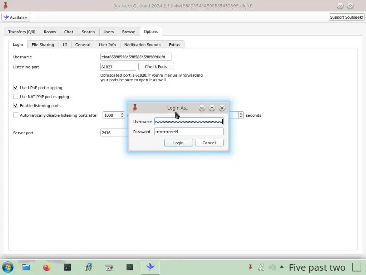Click the volume speaker tray icon
Screen dimensions: 366x275
tap(272, 267)
